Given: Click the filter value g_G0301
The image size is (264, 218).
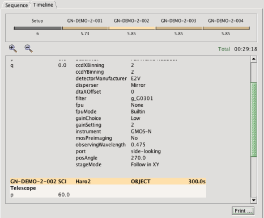Looking at the screenshot, I should [x=142, y=98].
